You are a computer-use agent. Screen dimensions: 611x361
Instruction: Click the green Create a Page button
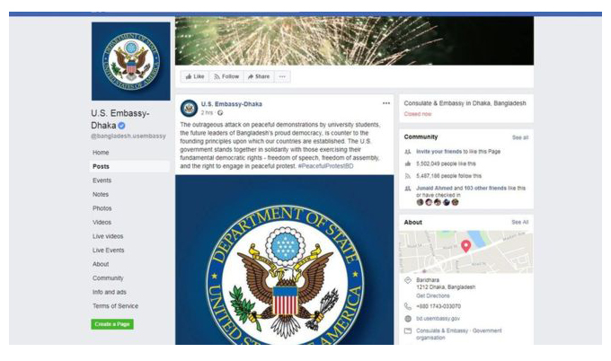pyautogui.click(x=112, y=324)
